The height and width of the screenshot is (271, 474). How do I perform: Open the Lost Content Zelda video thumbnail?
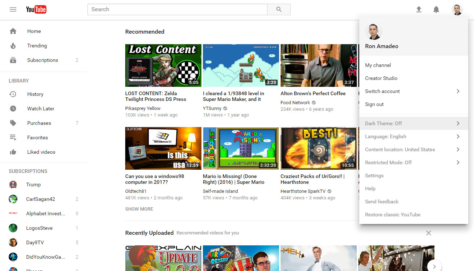(163, 65)
